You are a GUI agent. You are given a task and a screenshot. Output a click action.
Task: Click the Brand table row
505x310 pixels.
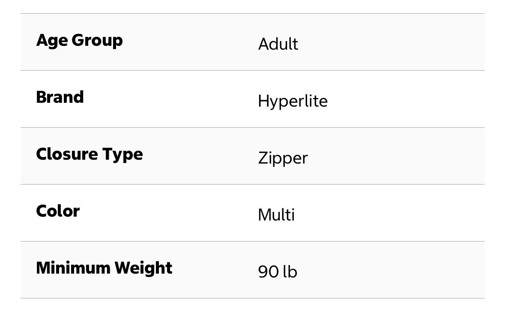253,99
